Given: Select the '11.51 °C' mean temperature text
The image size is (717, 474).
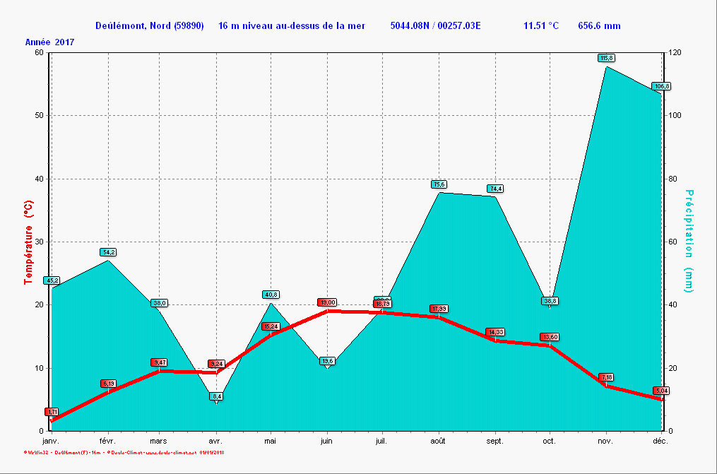Looking at the screenshot, I should [540, 26].
